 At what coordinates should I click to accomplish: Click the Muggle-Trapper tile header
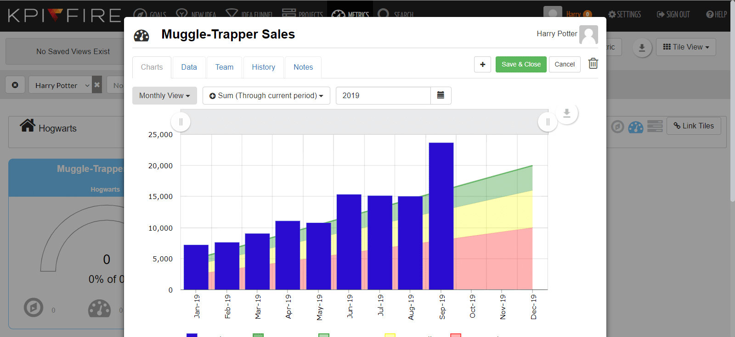pos(67,178)
